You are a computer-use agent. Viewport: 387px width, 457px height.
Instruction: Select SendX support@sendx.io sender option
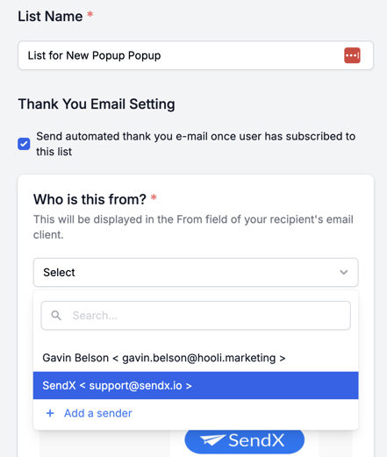(196, 385)
